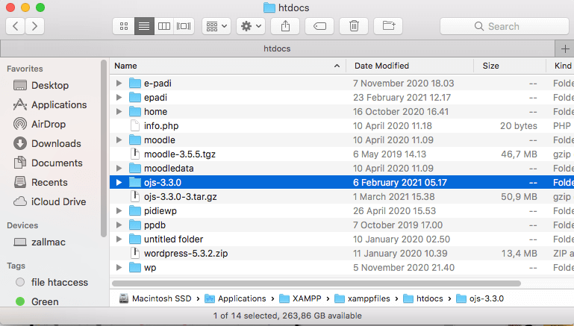The image size is (574, 326).
Task: Switch to icon view
Action: point(124,26)
